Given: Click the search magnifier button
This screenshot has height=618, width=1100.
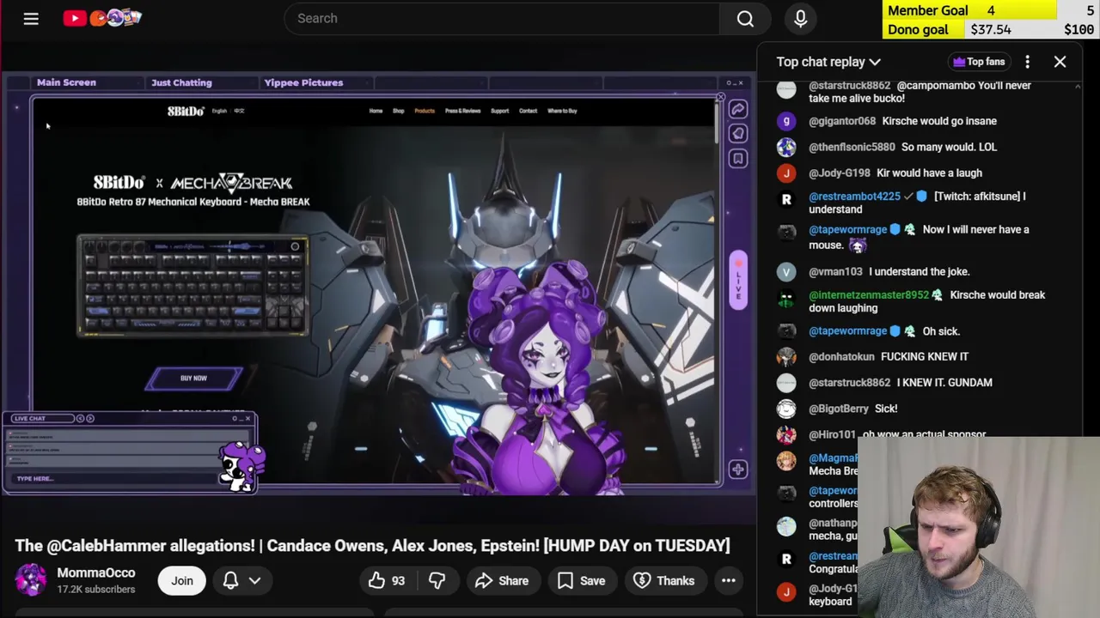Looking at the screenshot, I should (x=745, y=18).
